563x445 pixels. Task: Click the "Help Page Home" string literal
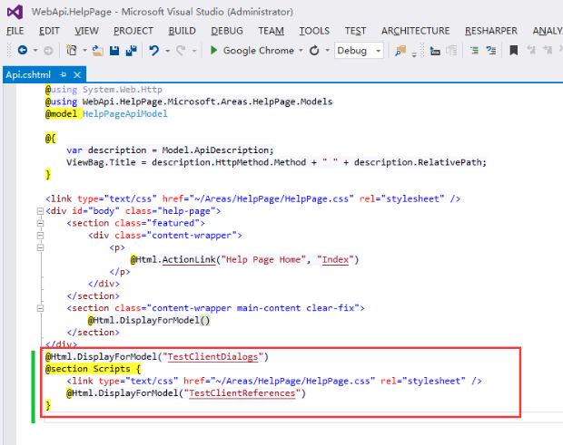(x=263, y=260)
